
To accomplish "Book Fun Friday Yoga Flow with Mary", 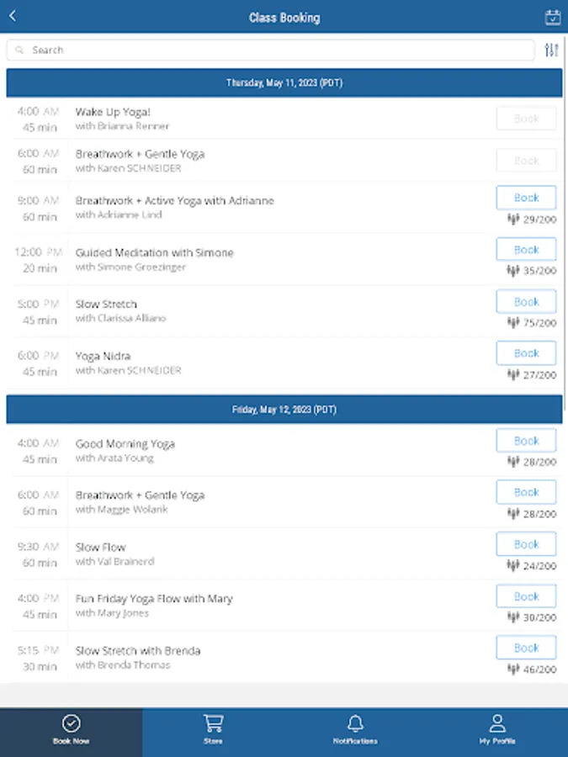I will [526, 596].
